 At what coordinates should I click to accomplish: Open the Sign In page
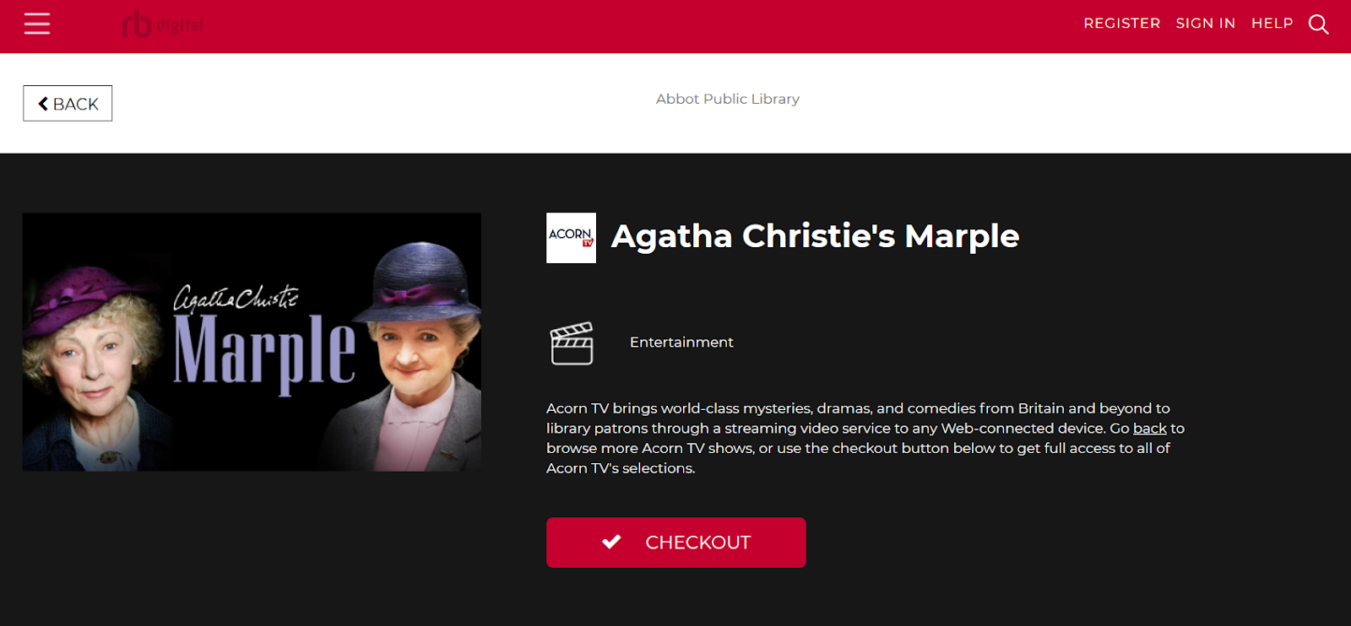[1205, 24]
